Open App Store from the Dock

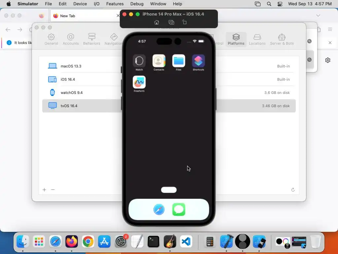click(104, 241)
